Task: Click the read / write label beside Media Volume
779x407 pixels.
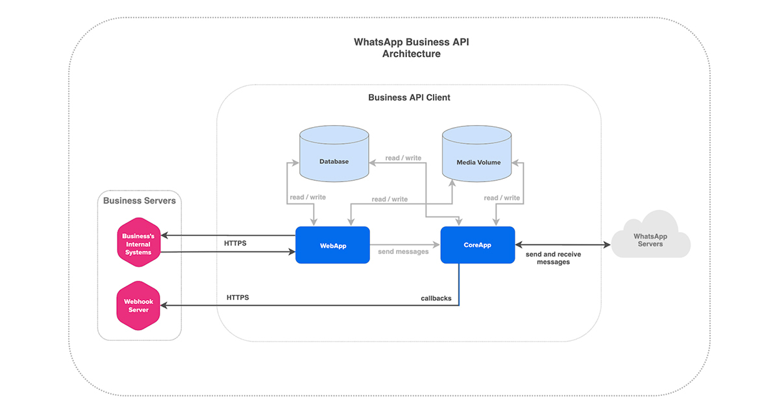Action: (x=502, y=198)
